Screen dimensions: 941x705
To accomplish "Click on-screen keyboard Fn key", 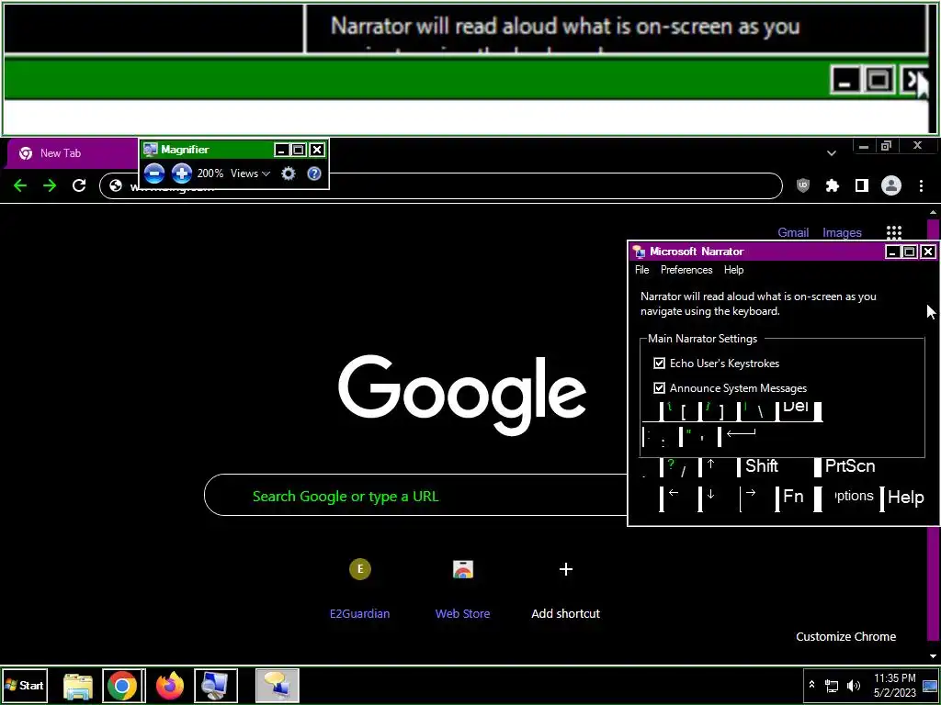I will (794, 497).
